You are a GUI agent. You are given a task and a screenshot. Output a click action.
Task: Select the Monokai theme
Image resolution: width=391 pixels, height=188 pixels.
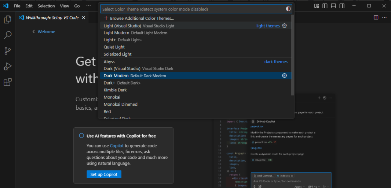[x=195, y=97]
